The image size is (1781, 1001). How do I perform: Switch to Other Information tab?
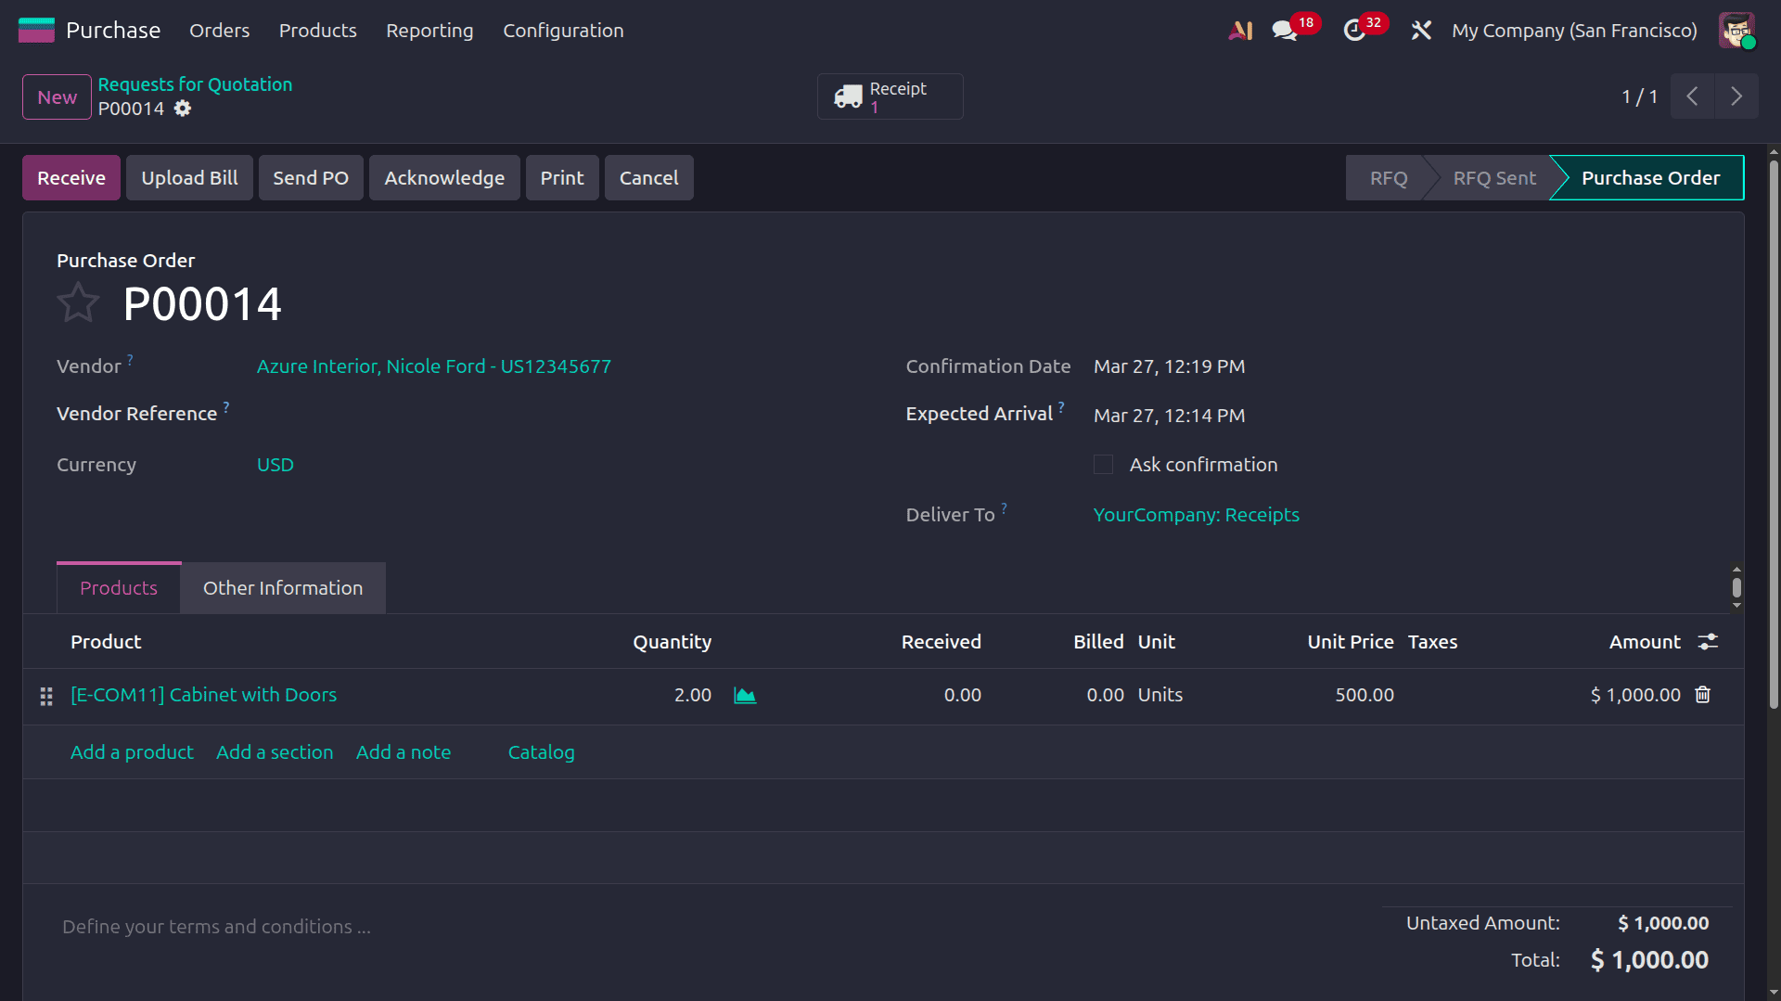(x=283, y=587)
